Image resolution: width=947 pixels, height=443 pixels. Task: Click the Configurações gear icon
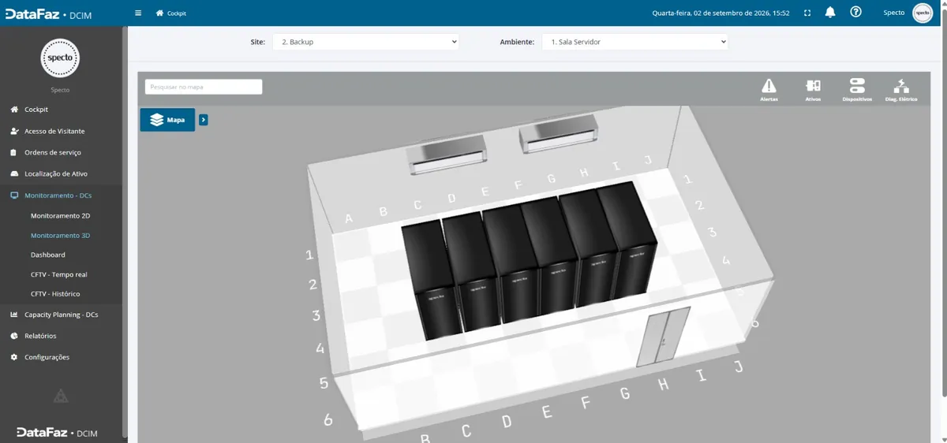pyautogui.click(x=14, y=357)
